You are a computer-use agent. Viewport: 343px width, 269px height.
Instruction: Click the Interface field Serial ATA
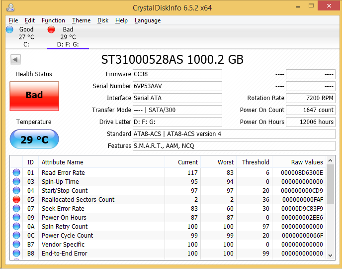click(177, 98)
